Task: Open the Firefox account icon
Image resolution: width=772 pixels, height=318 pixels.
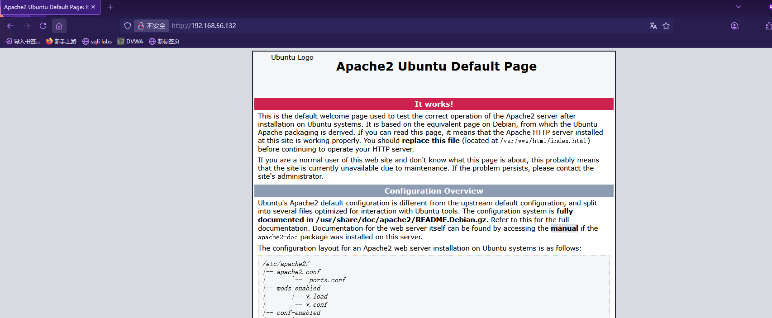Action: point(734,26)
